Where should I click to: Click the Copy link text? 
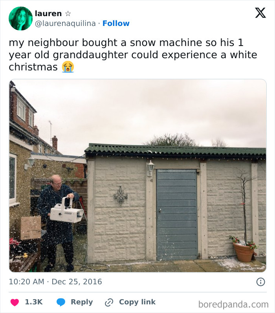[x=137, y=302]
